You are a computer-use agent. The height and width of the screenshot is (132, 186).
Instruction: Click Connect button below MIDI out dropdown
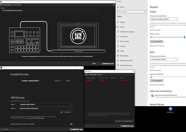coord(68,112)
